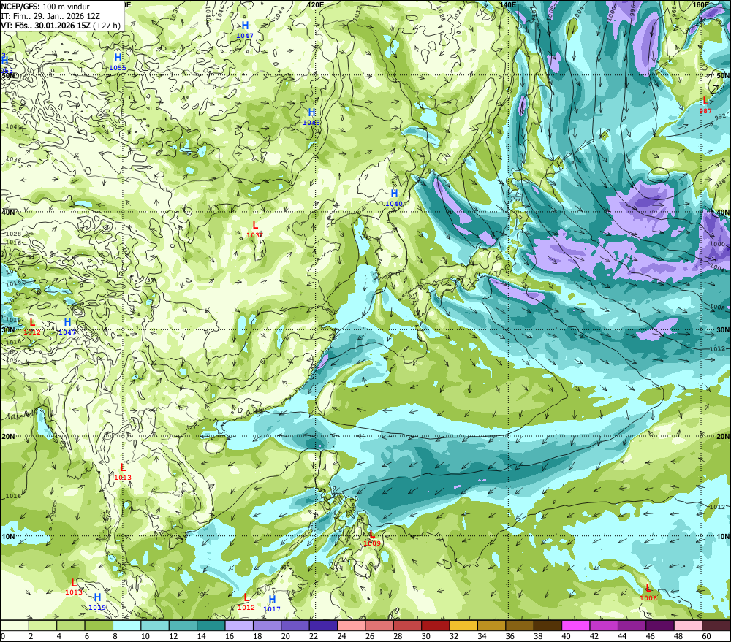Viewport: 731px width, 642px height.
Task: Click the dark indigo 22–24 legend swatch
Action: (323, 625)
